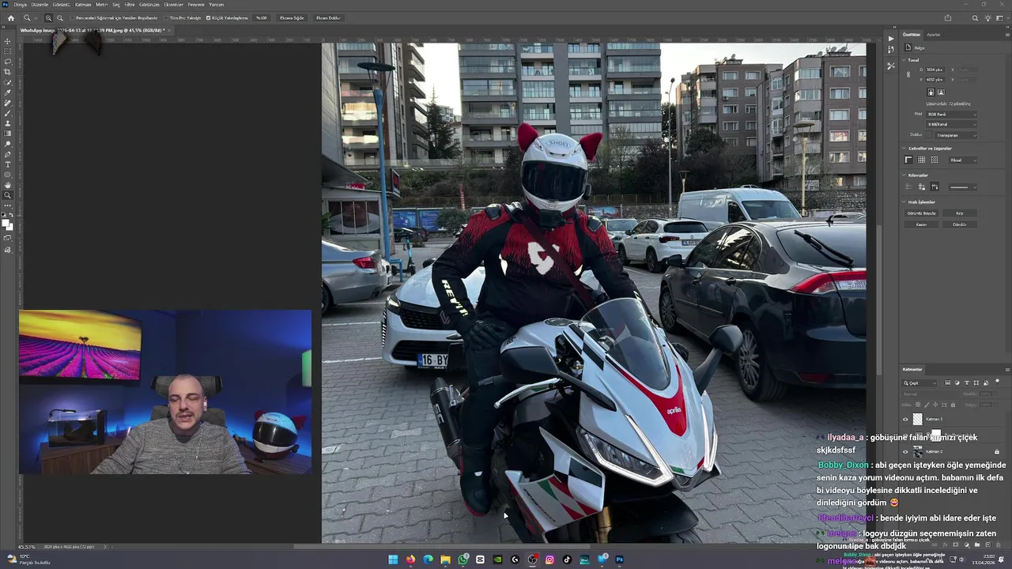This screenshot has height=569, width=1012.
Task: Filter layers by pixel layer icon
Action: point(947,382)
